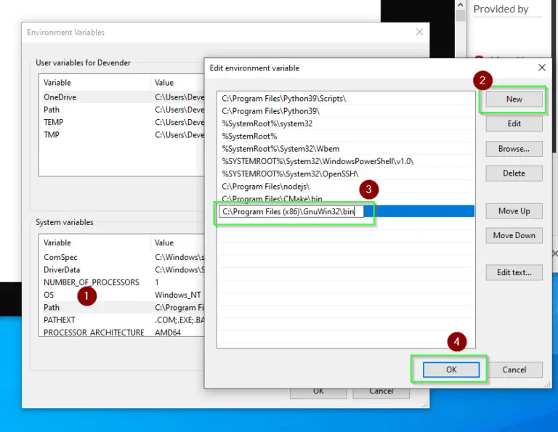Screen dimensions: 558x432
Task: Select the OneDrive user variable row
Action: (122, 97)
